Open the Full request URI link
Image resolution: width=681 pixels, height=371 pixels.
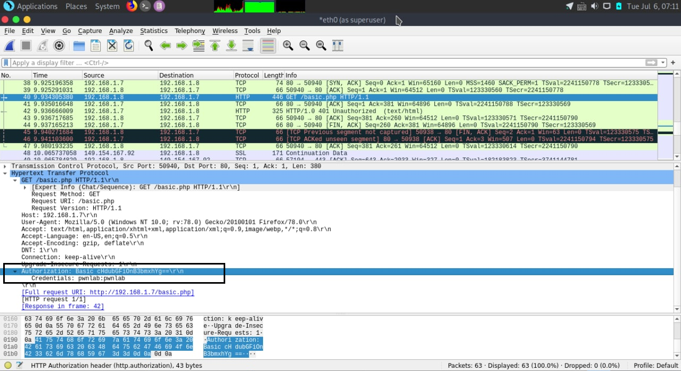pos(108,292)
